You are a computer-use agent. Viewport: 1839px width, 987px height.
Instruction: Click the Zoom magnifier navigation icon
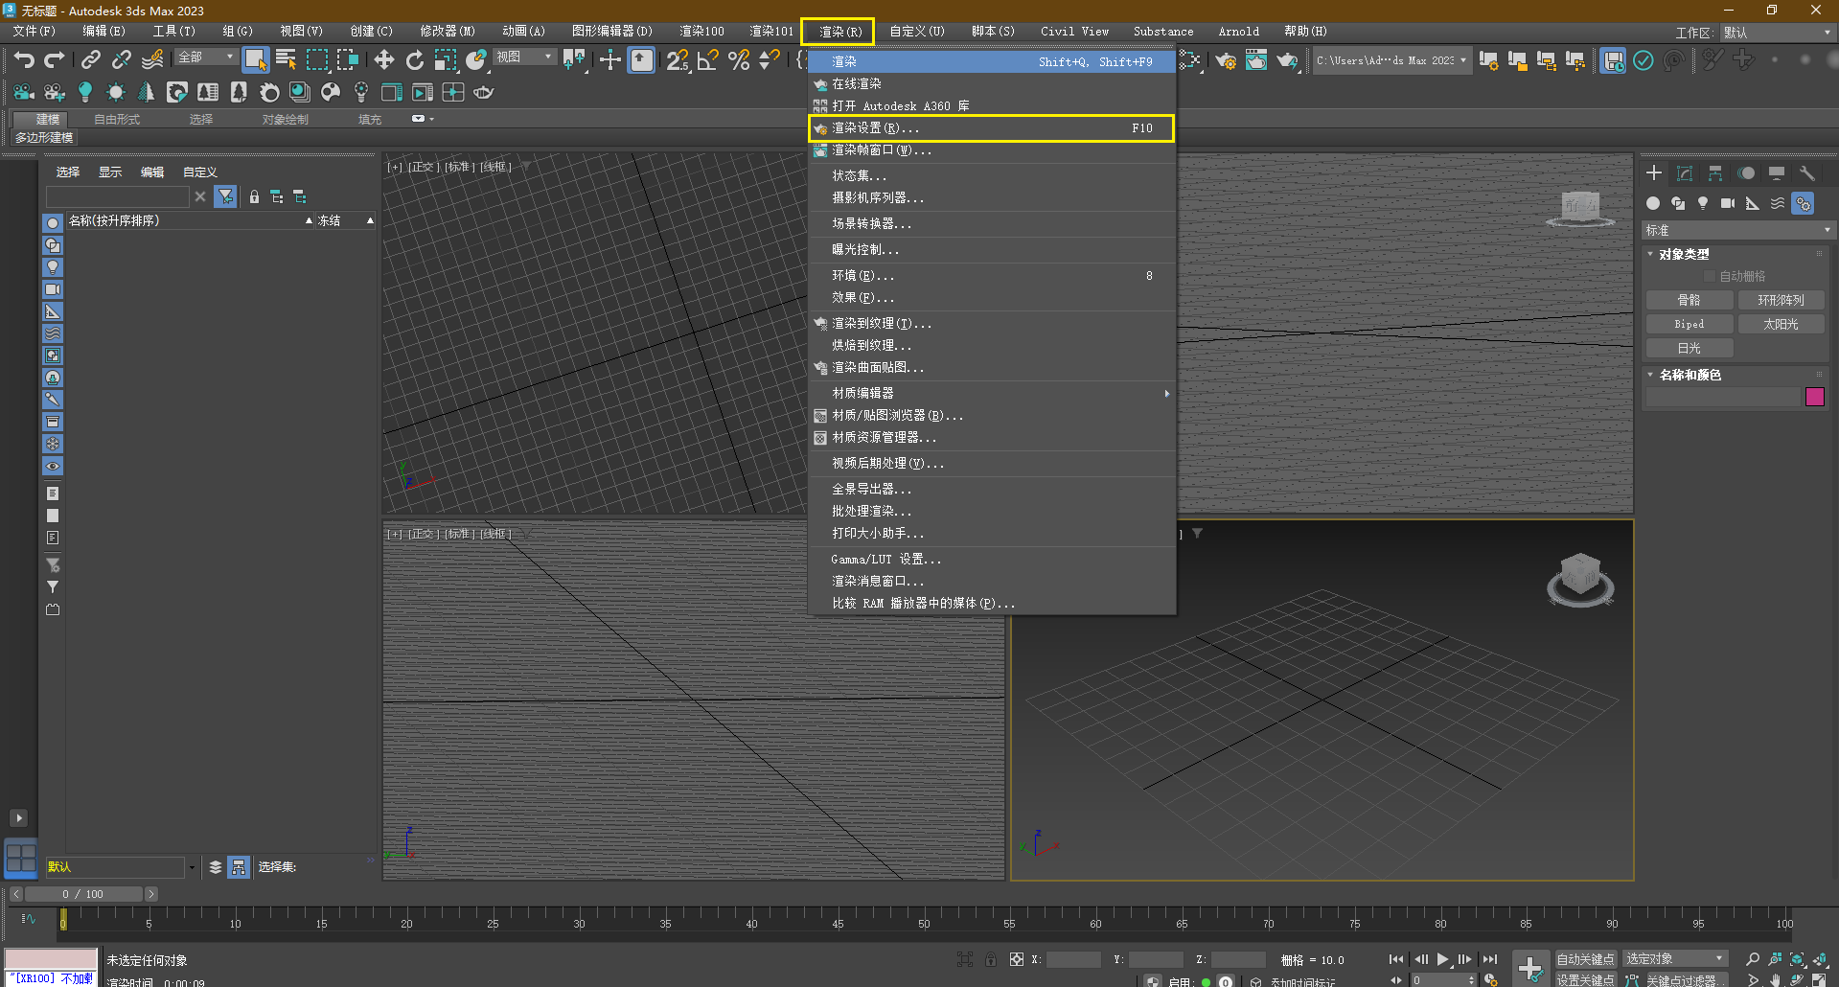1753,959
